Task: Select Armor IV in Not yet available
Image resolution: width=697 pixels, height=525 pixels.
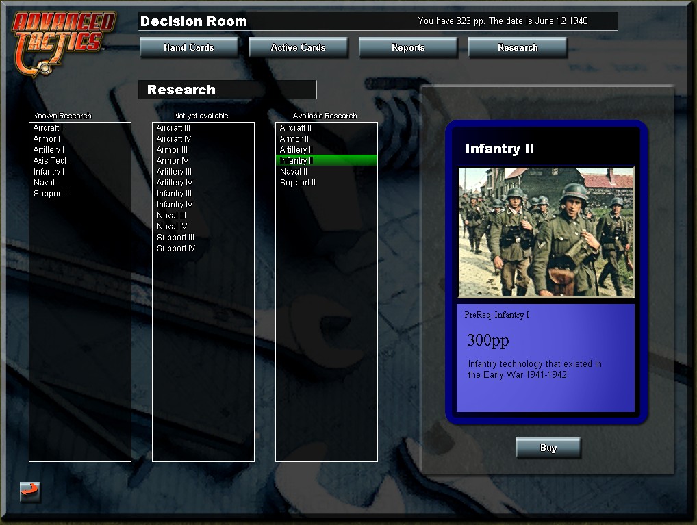Action: pos(203,160)
